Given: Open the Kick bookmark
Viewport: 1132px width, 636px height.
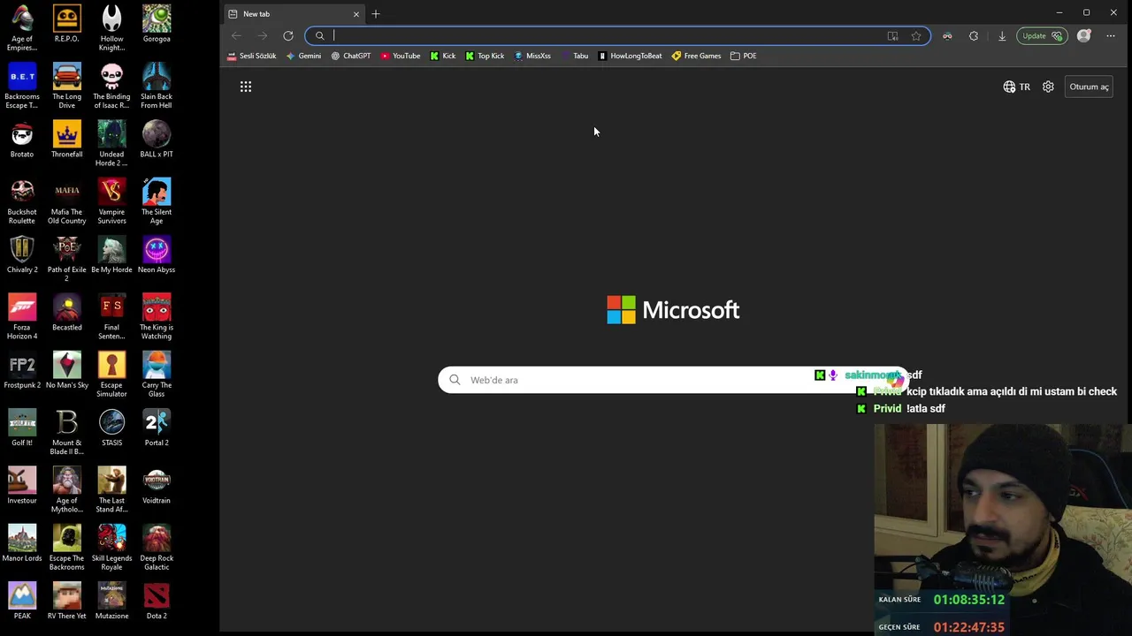Looking at the screenshot, I should tap(443, 56).
